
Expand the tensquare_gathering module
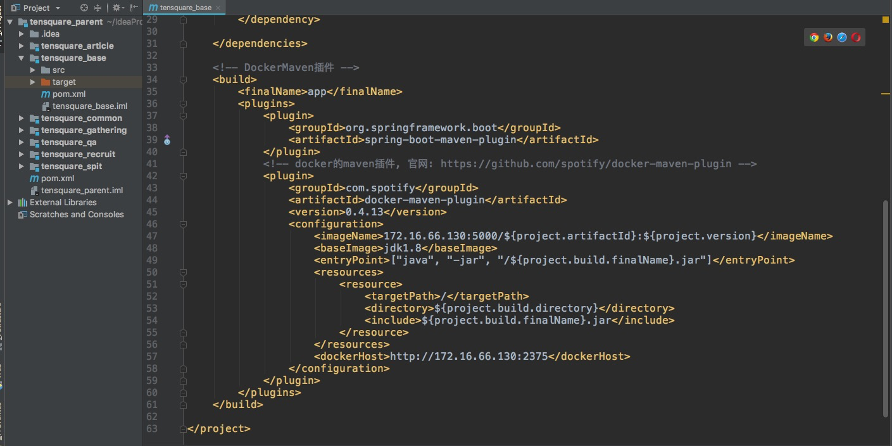[x=22, y=131]
